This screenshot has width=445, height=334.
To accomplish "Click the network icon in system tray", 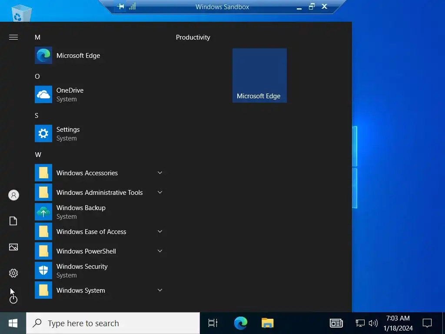I will tap(360, 323).
